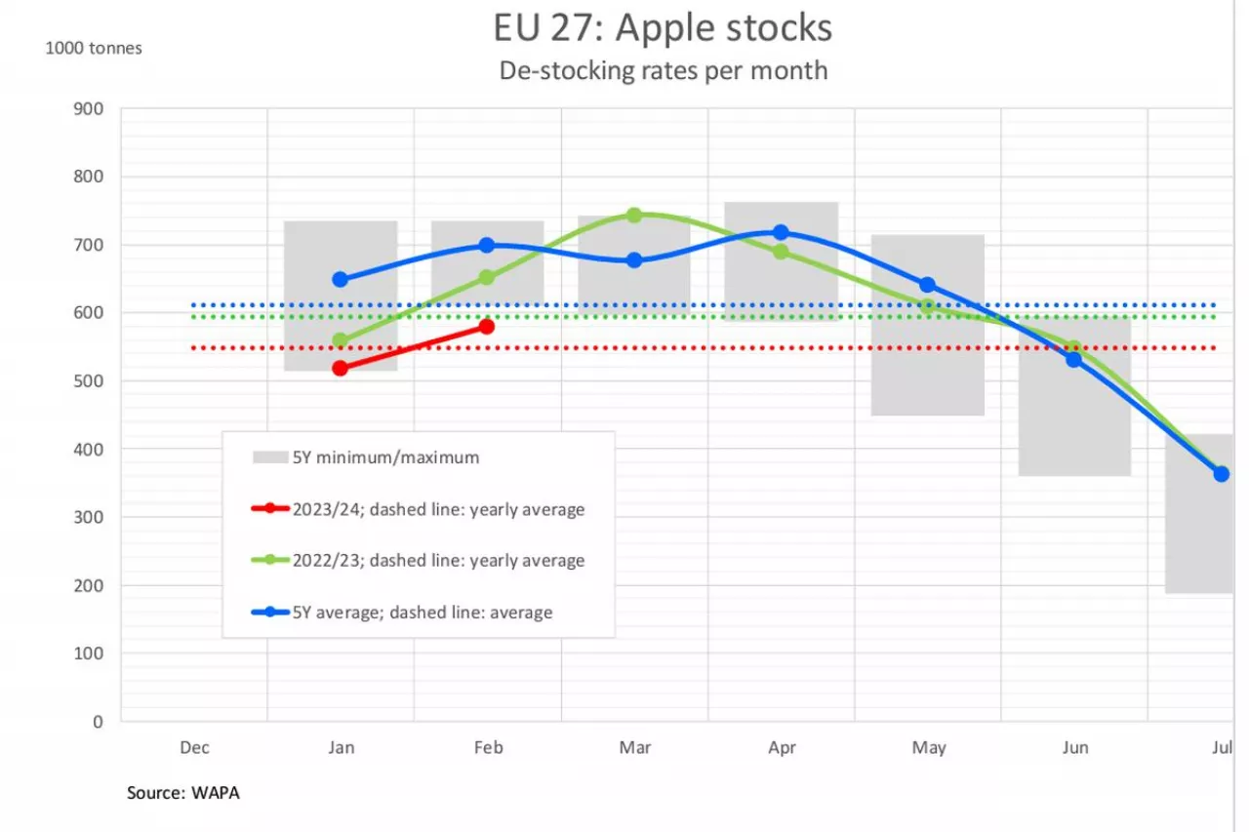Select the green 2022/23 March peak point
This screenshot has width=1249, height=832.
[x=633, y=215]
